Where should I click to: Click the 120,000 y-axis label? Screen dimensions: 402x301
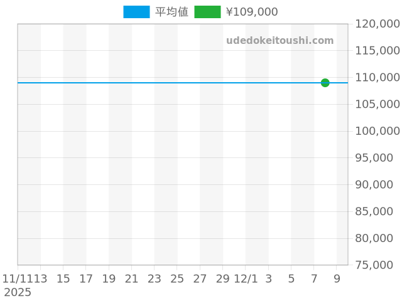click(x=377, y=24)
